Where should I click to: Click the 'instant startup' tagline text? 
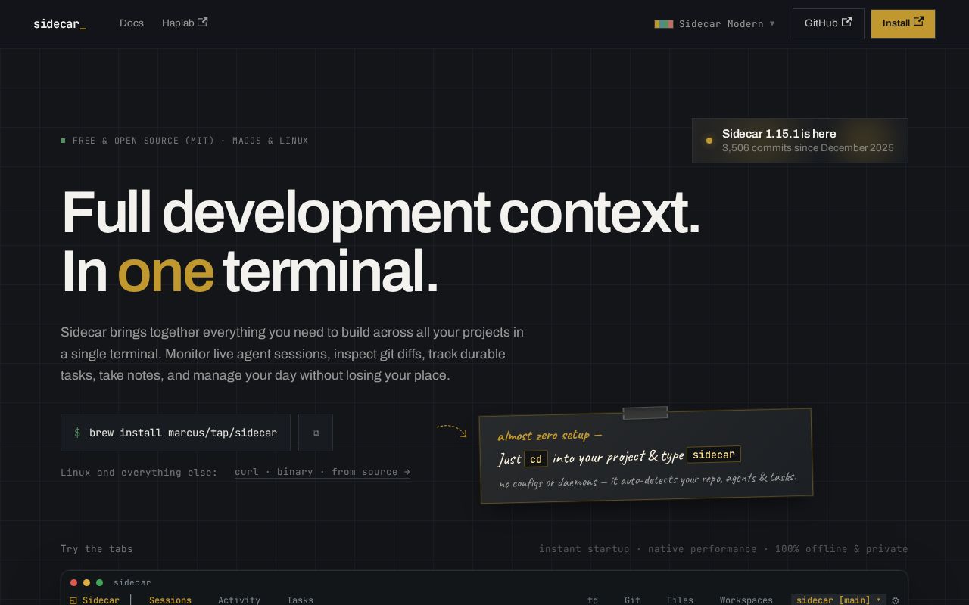coord(584,549)
